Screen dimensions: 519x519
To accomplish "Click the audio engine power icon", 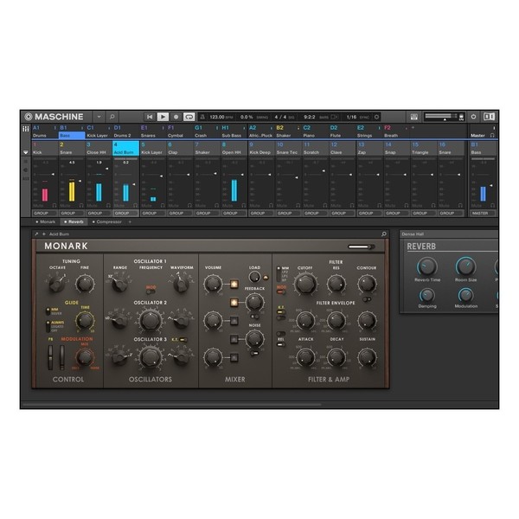I will (x=473, y=117).
